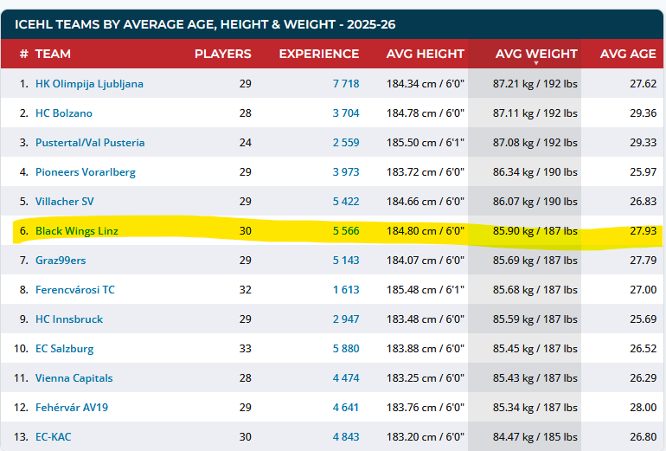
Task: Click the PLAYERS column header
Action: (222, 54)
